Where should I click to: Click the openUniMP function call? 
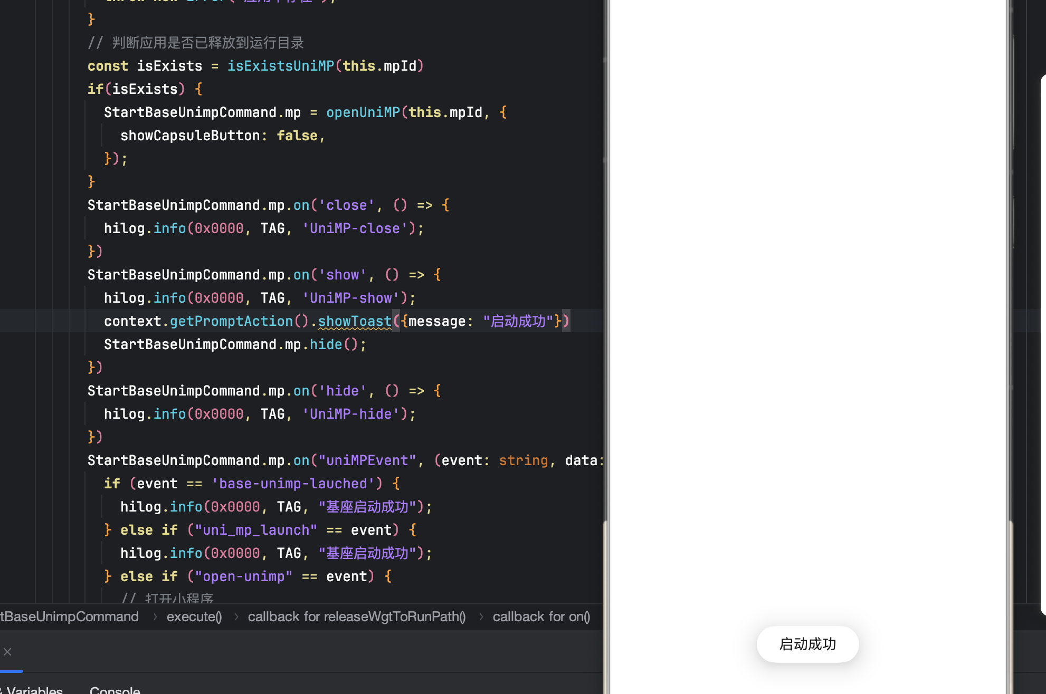(x=363, y=112)
